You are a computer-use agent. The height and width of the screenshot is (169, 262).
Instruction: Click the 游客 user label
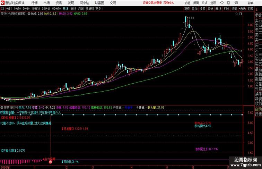[x=251, y=3]
